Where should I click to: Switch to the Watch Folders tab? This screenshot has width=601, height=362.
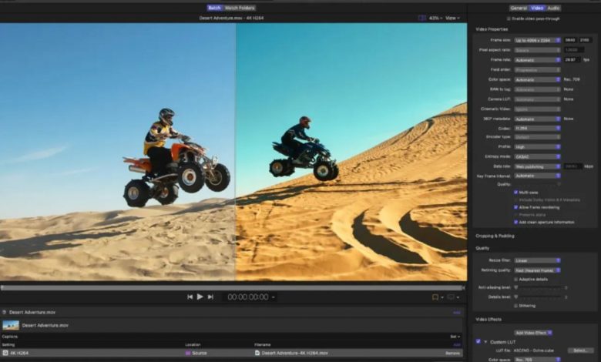point(240,8)
